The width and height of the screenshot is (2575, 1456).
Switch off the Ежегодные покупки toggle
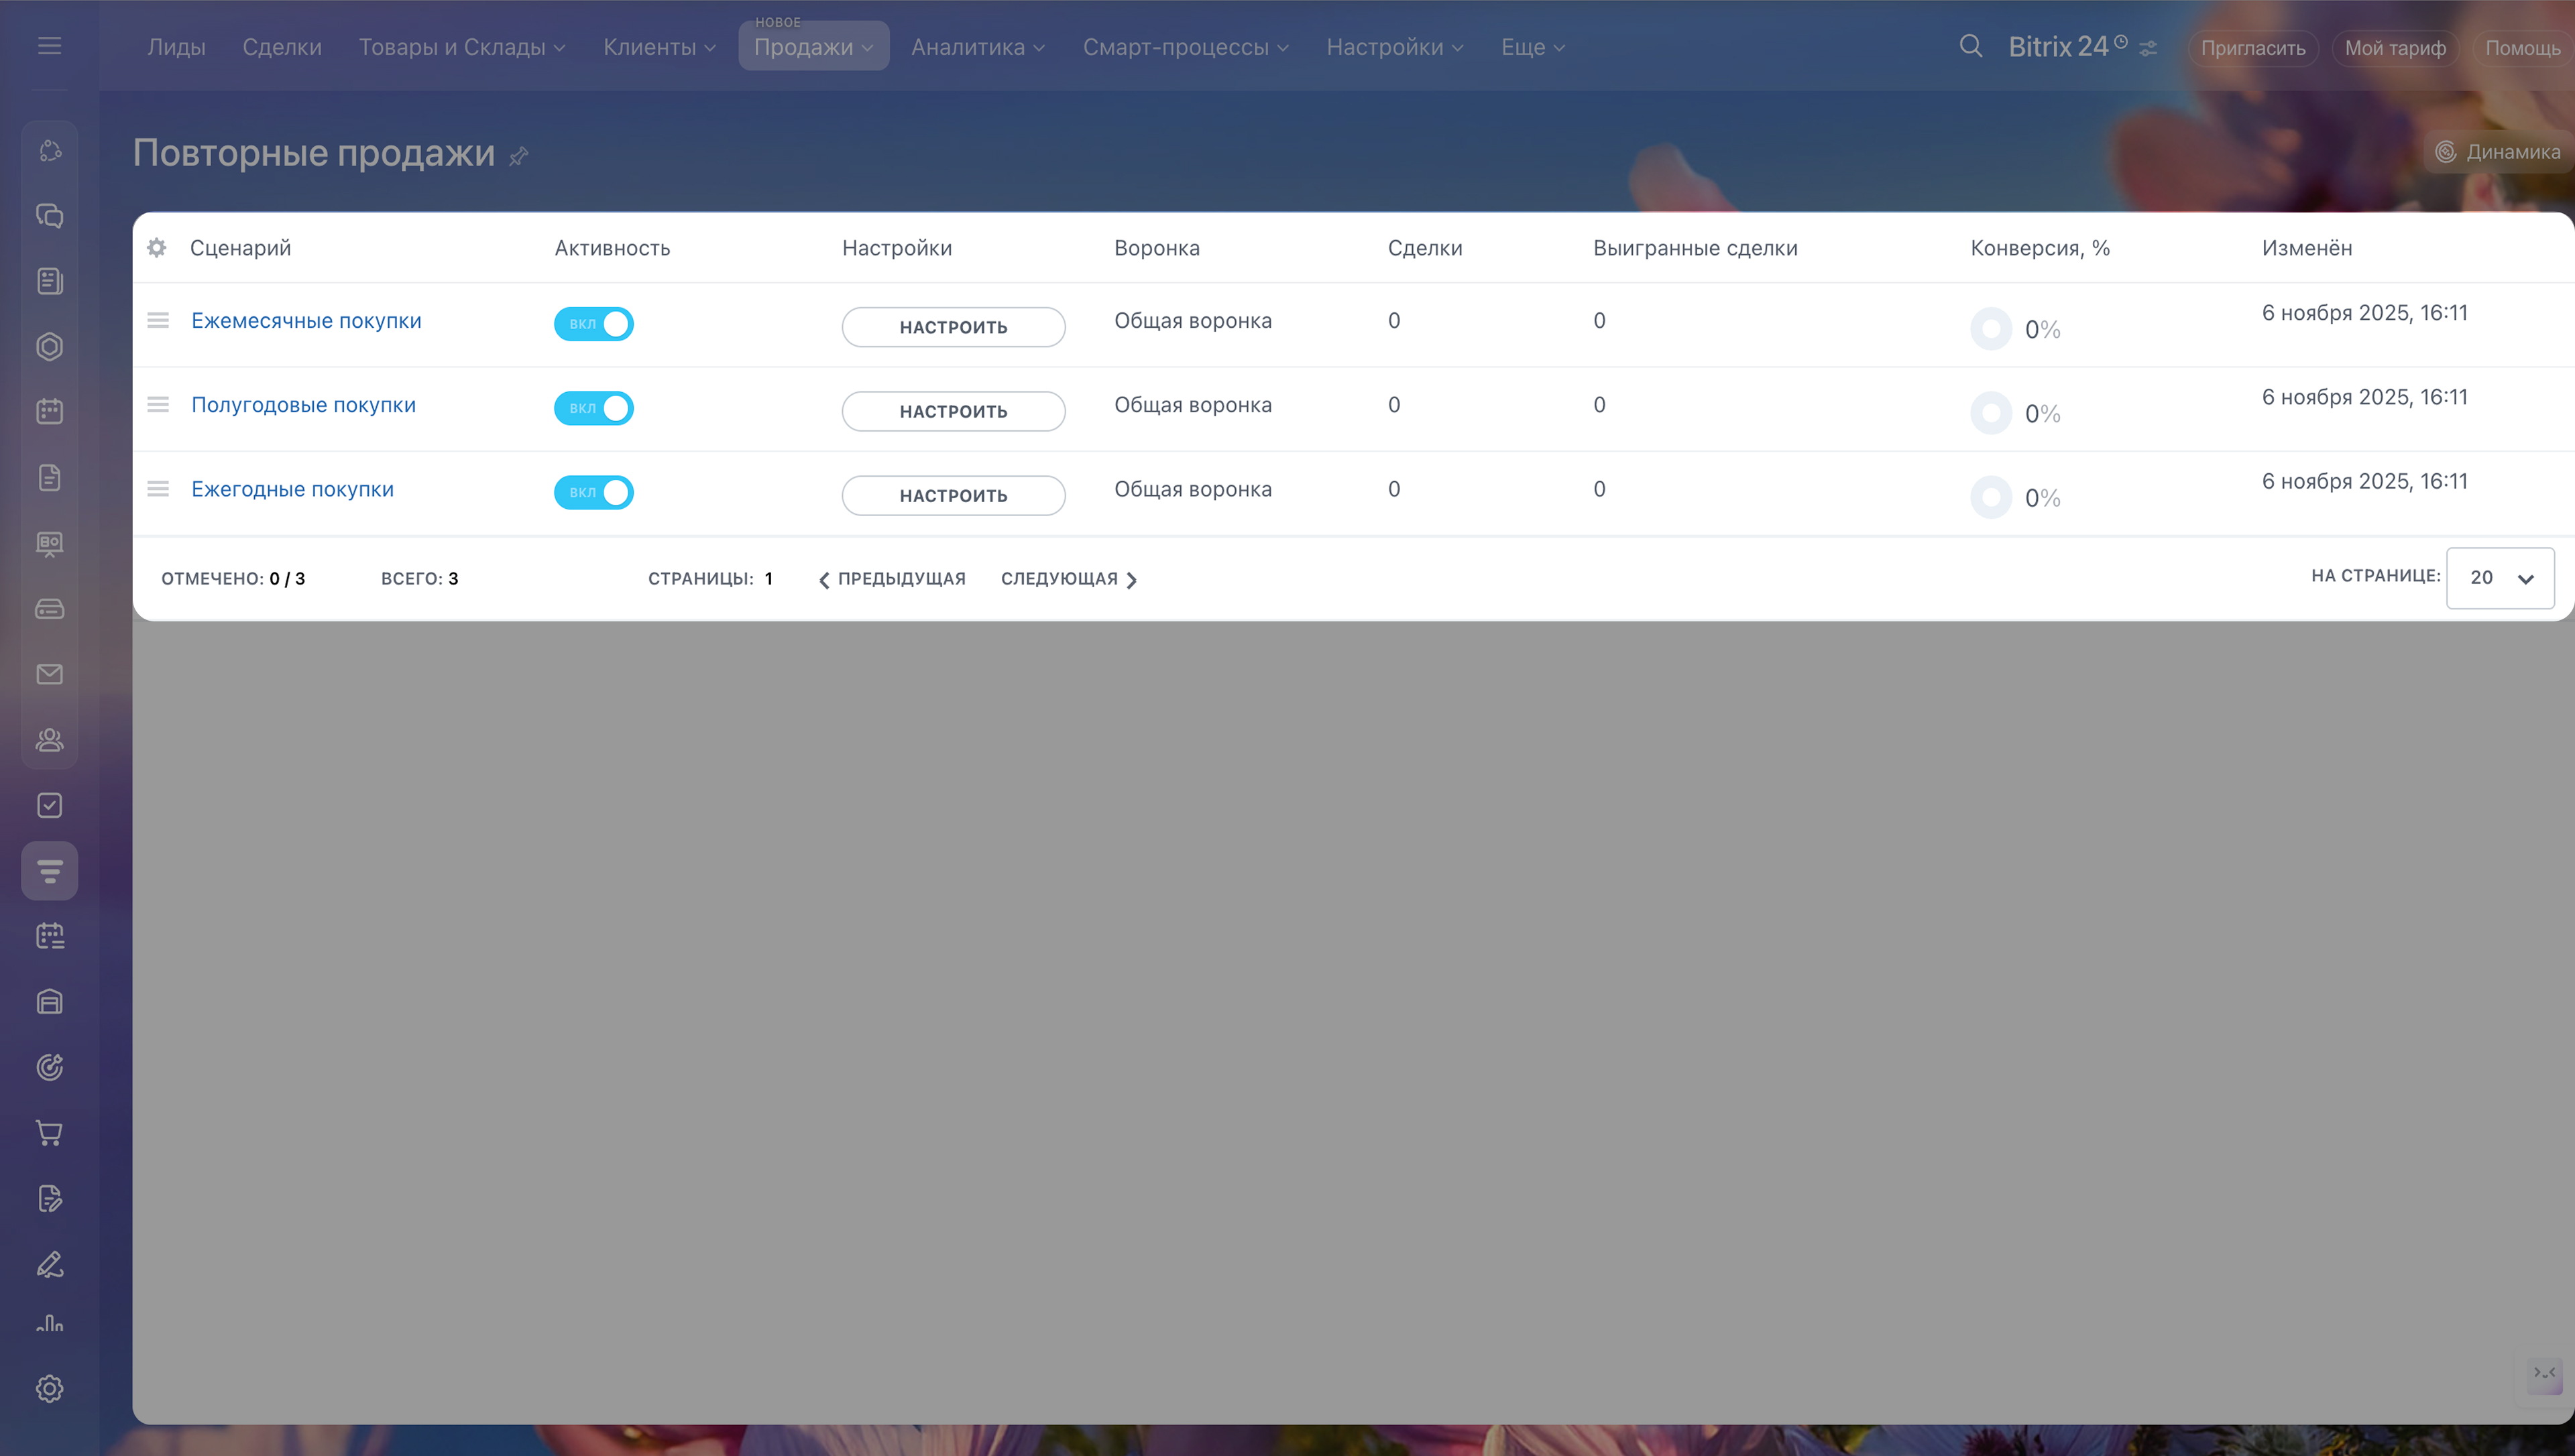point(594,492)
